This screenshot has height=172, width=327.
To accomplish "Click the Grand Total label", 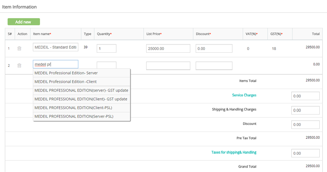I will point(247,166).
